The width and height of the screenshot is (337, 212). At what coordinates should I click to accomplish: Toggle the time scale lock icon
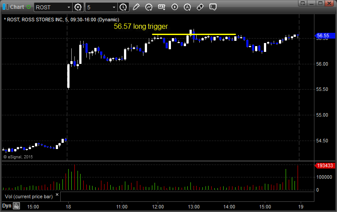pos(16,206)
